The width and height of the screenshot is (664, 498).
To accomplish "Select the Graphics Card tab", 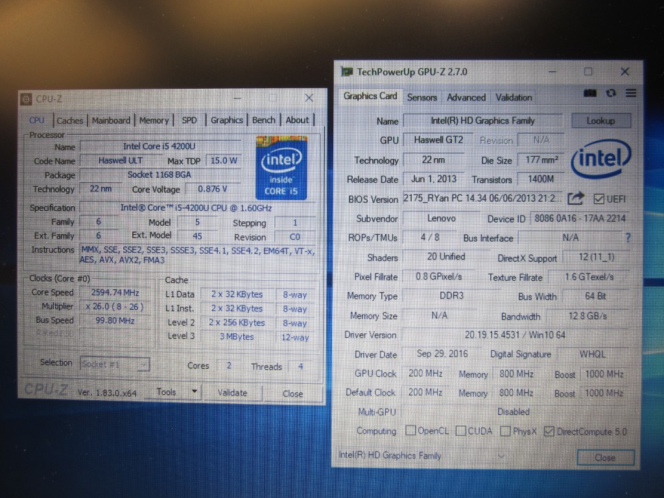I will [x=370, y=96].
